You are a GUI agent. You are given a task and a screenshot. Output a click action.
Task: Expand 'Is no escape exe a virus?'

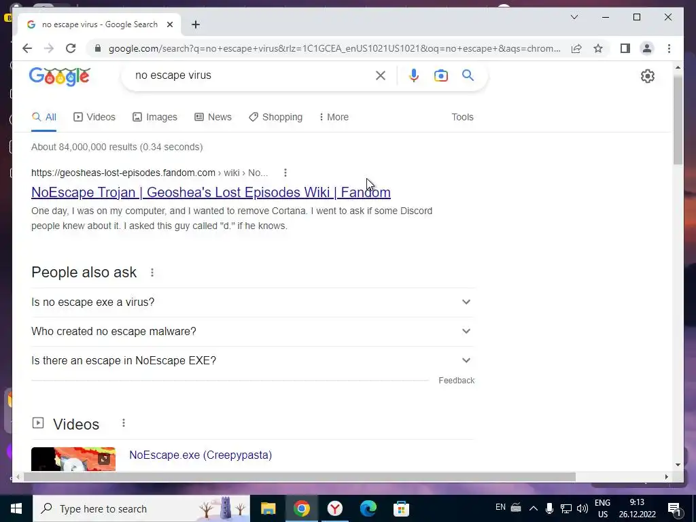pyautogui.click(x=253, y=302)
